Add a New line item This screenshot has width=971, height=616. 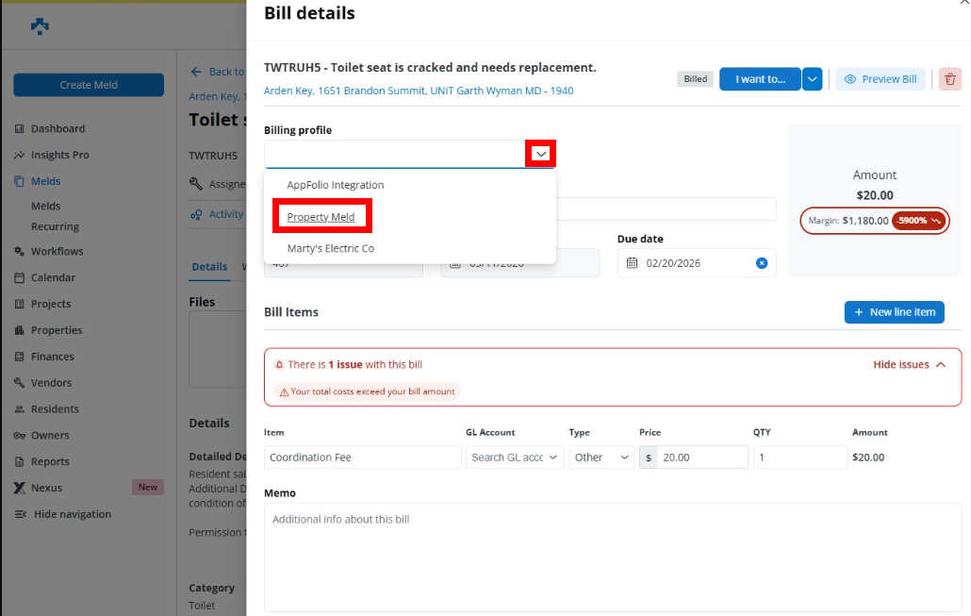(x=894, y=312)
